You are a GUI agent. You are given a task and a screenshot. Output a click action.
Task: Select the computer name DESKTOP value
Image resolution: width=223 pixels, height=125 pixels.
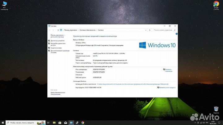(99, 69)
